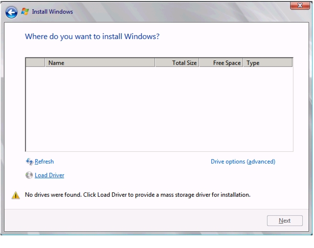
Task: Sort by Free Space column header
Action: point(221,63)
